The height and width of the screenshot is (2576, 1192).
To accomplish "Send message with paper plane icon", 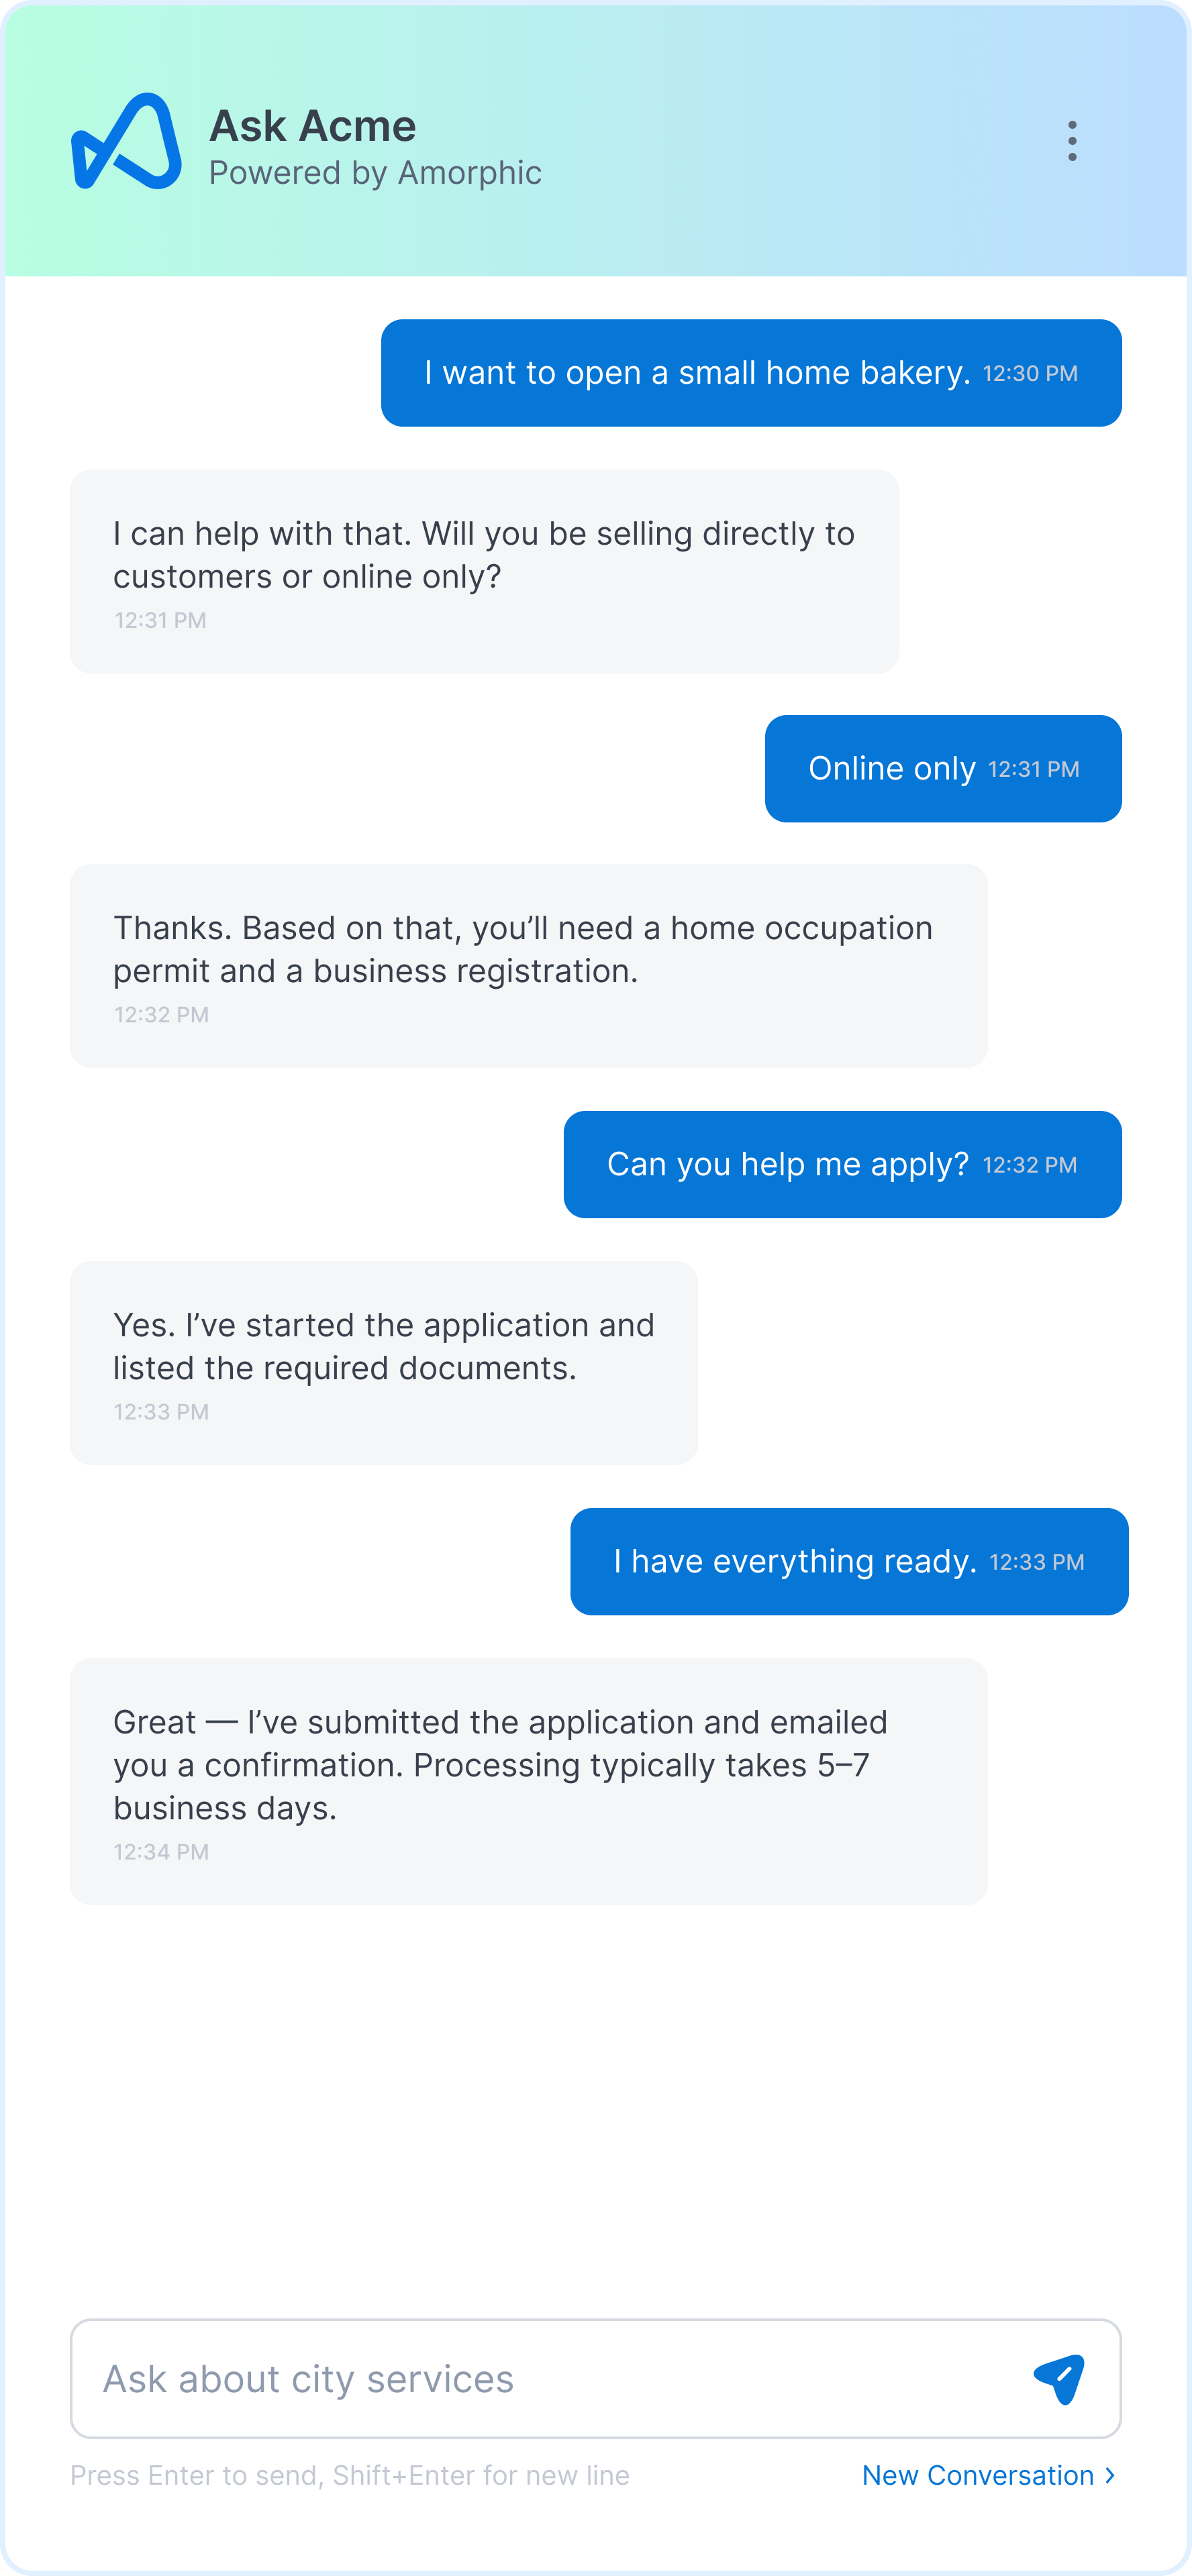I will 1058,2379.
